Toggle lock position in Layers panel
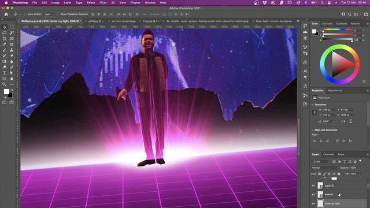Image resolution: width=370 pixels, height=208 pixels. point(329,174)
